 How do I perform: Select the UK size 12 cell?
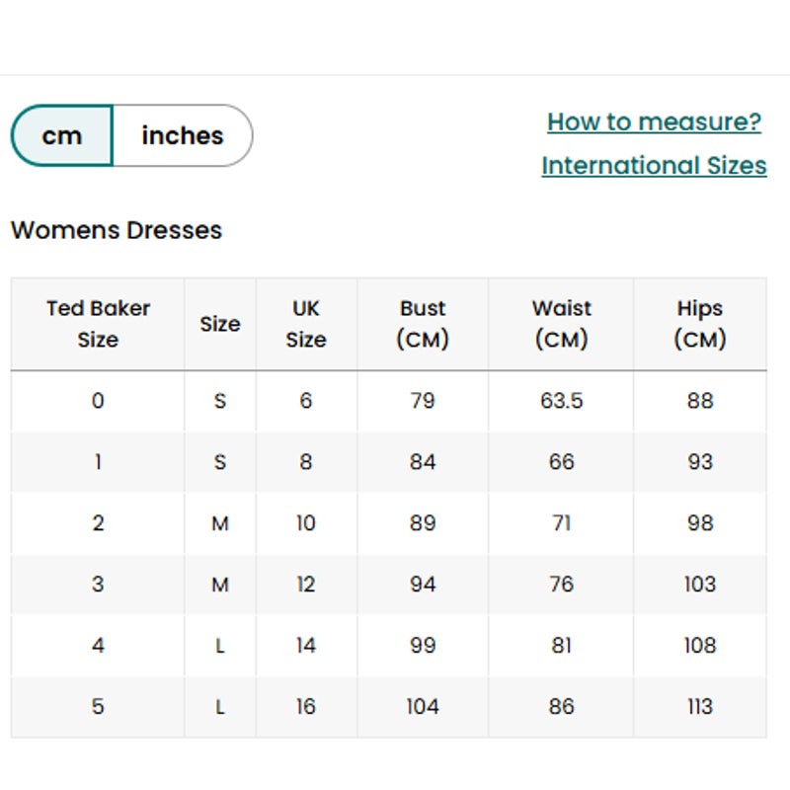tap(306, 585)
